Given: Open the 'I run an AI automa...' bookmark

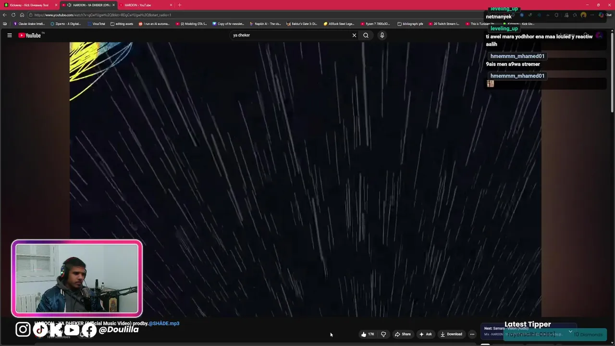Looking at the screenshot, I should 154,24.
